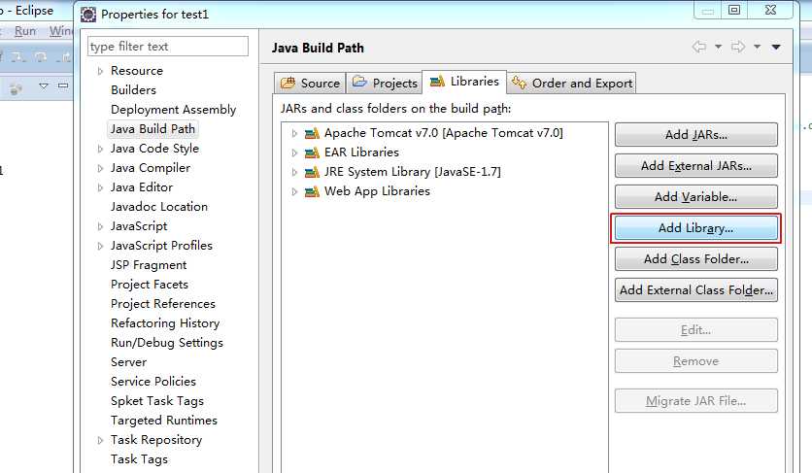The width and height of the screenshot is (812, 473).
Task: Click the Apache Tomcat v7.0 library icon
Action: point(312,133)
